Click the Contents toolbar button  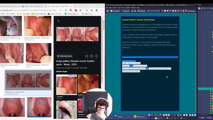pos(115,11)
